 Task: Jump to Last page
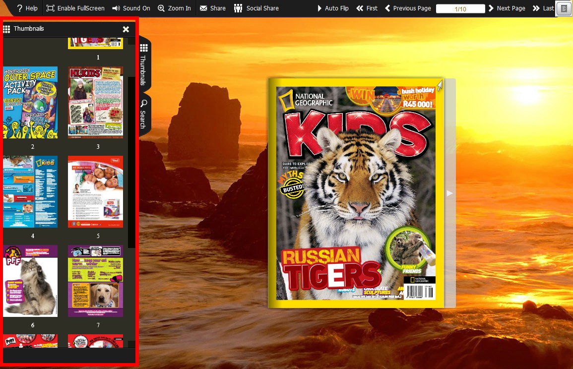[x=543, y=8]
